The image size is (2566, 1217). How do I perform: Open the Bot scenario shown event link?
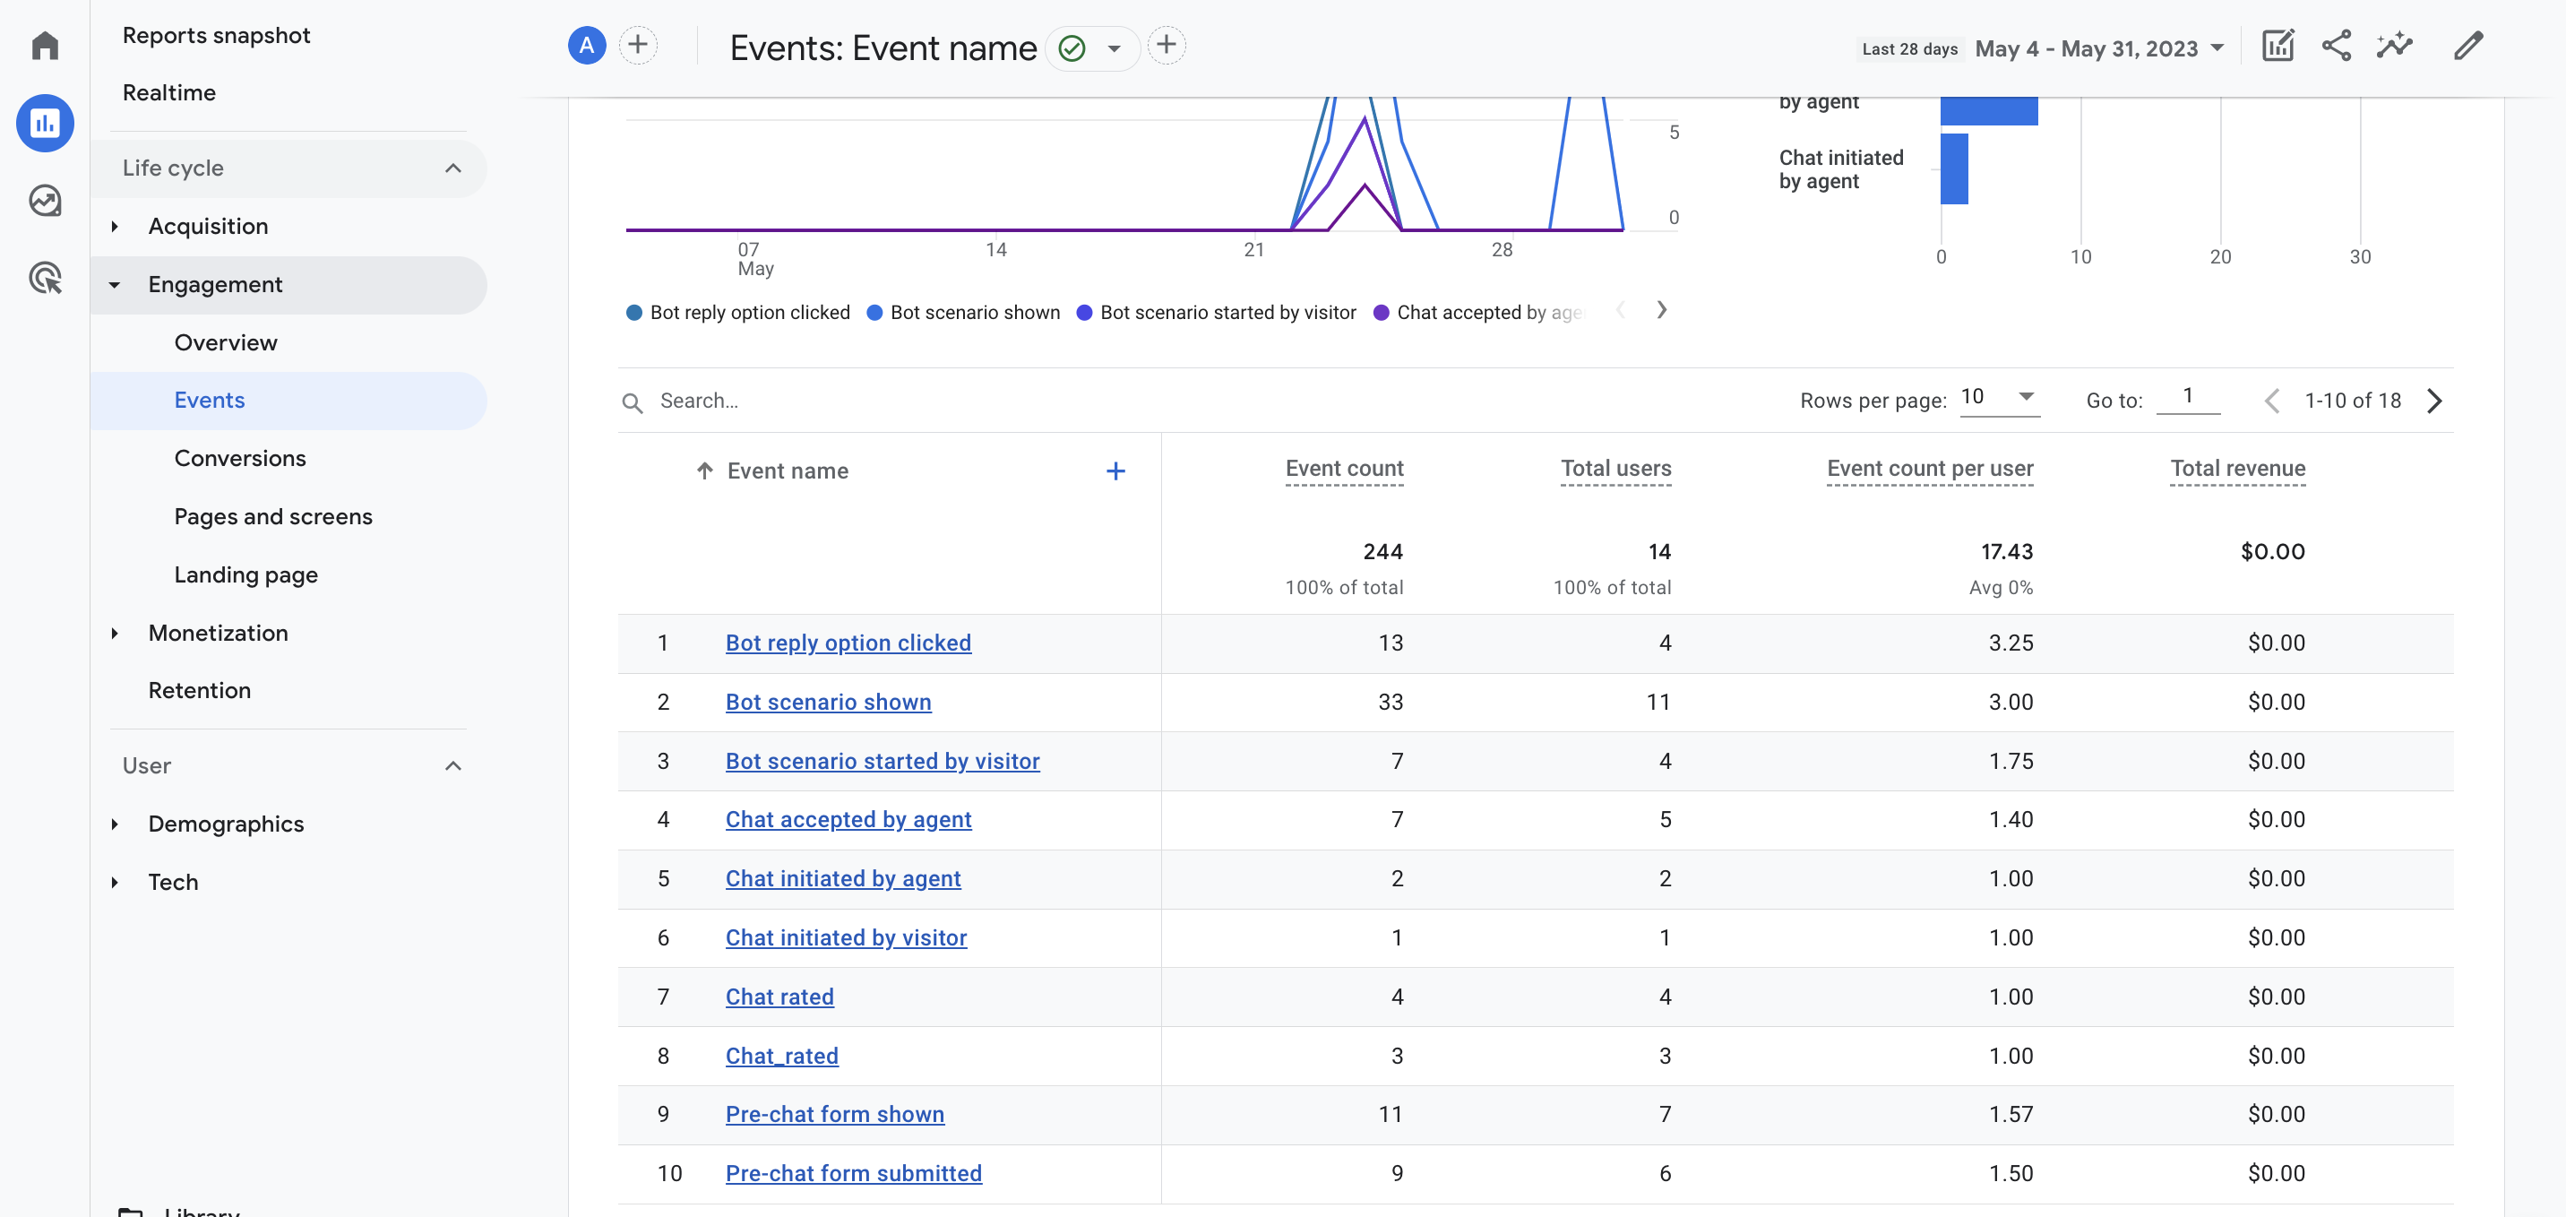tap(828, 702)
